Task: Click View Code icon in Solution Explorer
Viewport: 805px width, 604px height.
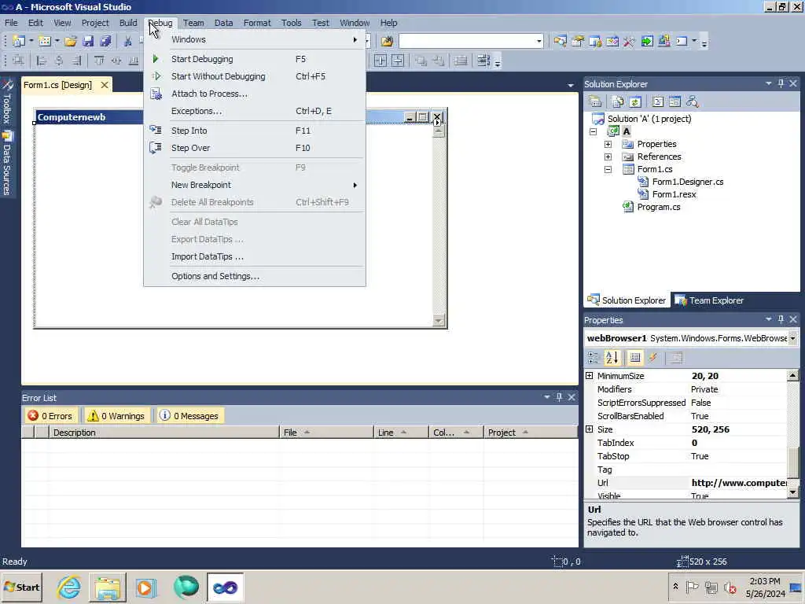Action: coord(658,101)
